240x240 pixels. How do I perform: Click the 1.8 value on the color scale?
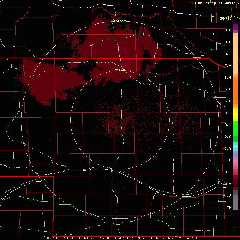tap(228, 149)
